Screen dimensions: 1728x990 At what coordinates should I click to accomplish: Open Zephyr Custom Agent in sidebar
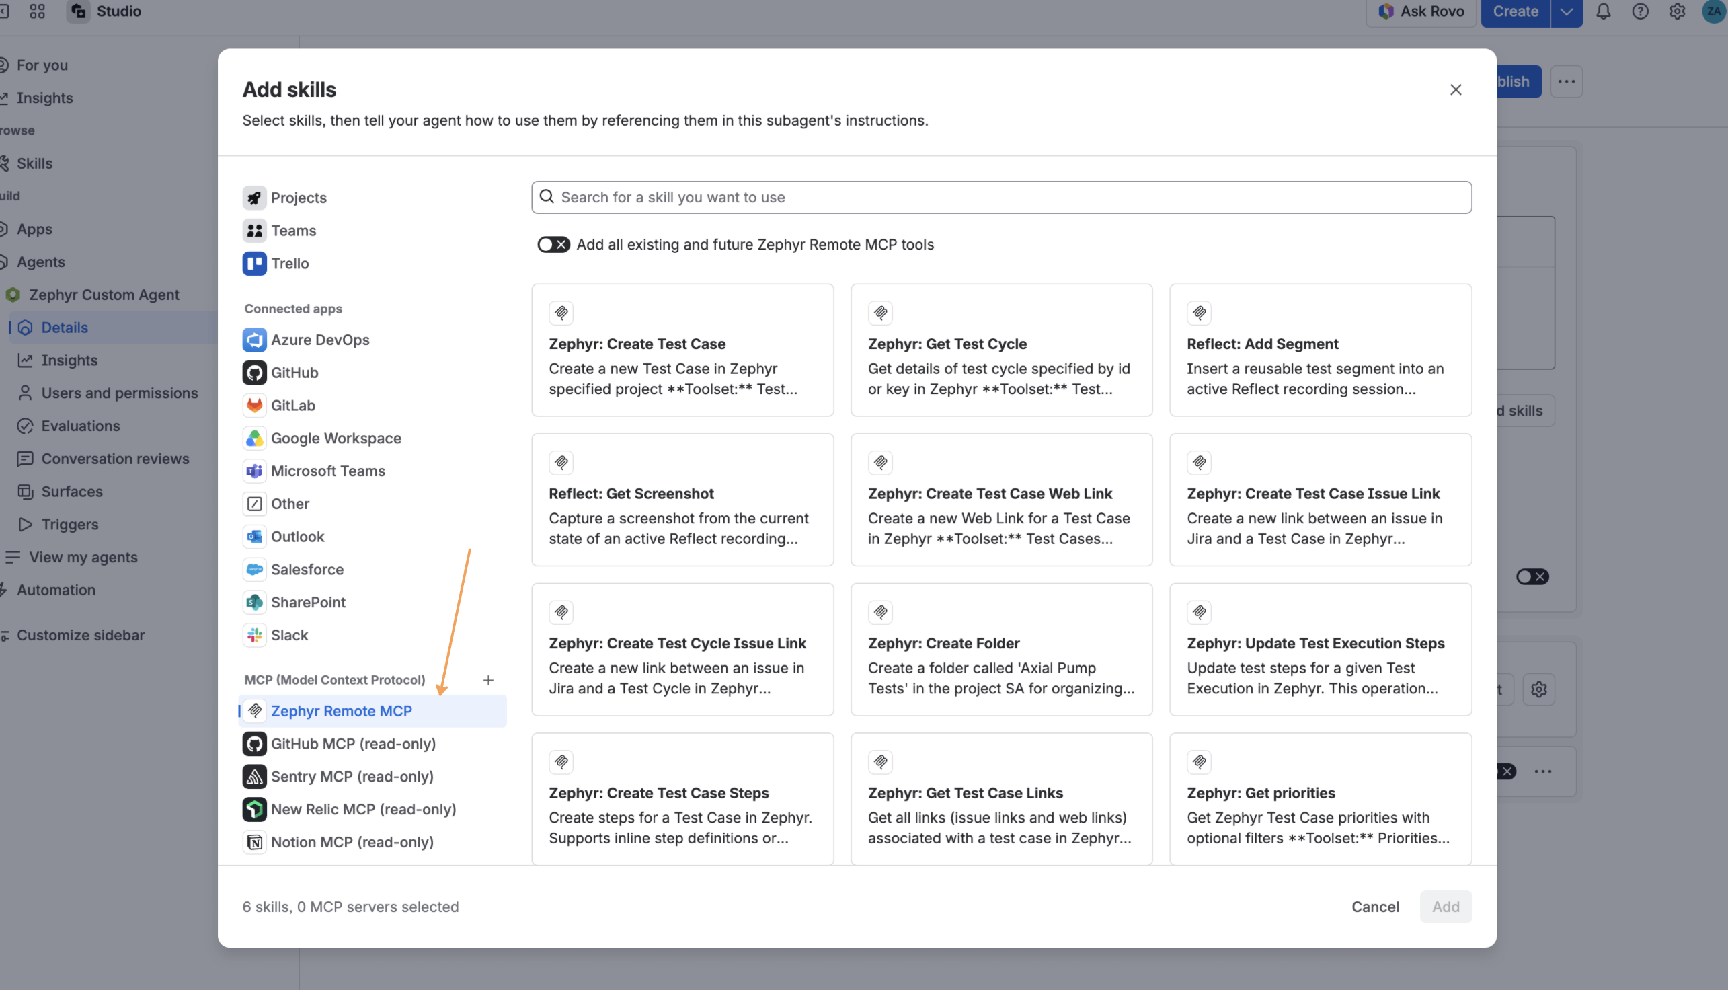pos(104,295)
